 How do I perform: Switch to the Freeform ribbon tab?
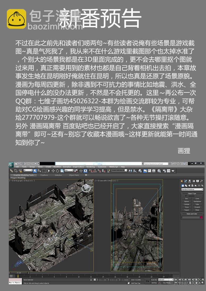44,175
